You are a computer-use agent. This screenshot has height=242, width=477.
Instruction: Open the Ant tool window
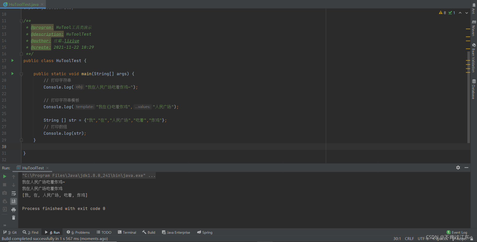point(474,8)
